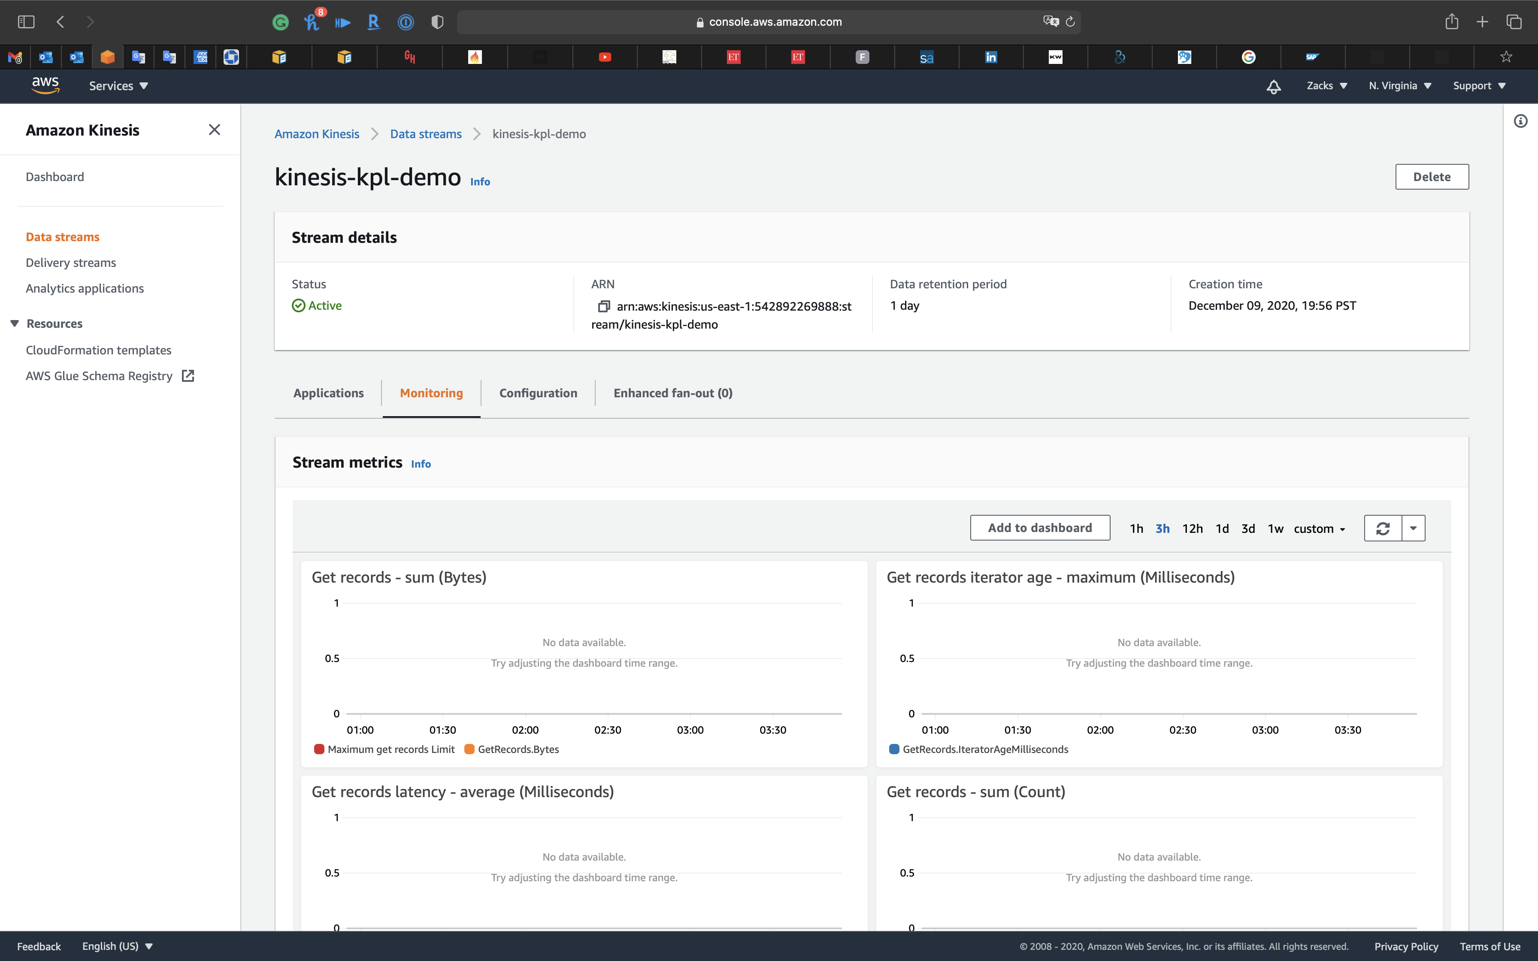Select the 12h time range
The width and height of the screenshot is (1538, 961).
(x=1192, y=529)
